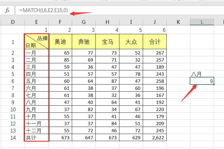Viewport: 224px width, 149px height.
Task: Select column E header
Action: (36, 22)
